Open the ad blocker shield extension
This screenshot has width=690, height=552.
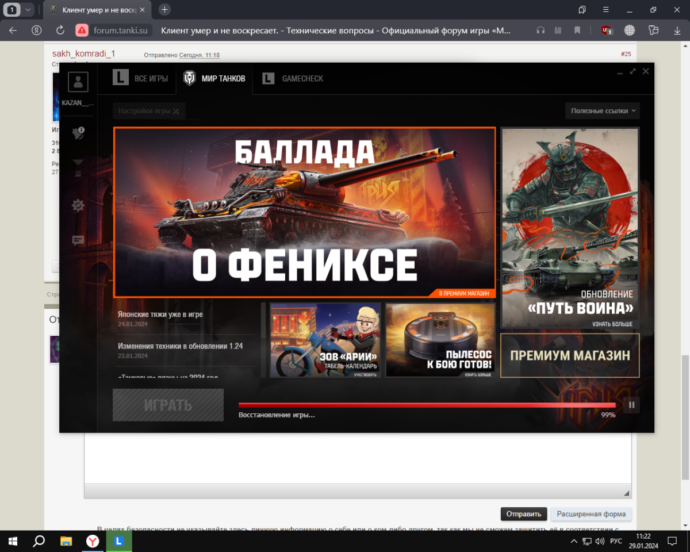(x=606, y=30)
